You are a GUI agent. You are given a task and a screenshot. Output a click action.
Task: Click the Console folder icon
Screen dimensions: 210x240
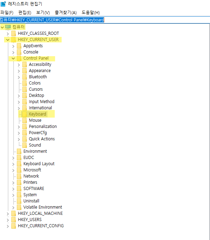tap(19, 52)
